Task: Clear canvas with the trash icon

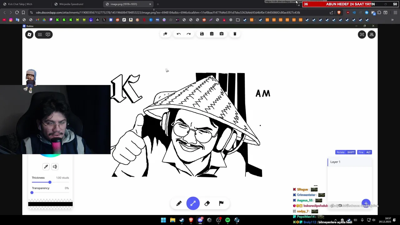Action: point(235,34)
